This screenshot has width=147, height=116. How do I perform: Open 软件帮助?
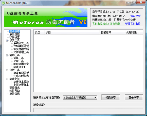click(x=14, y=91)
